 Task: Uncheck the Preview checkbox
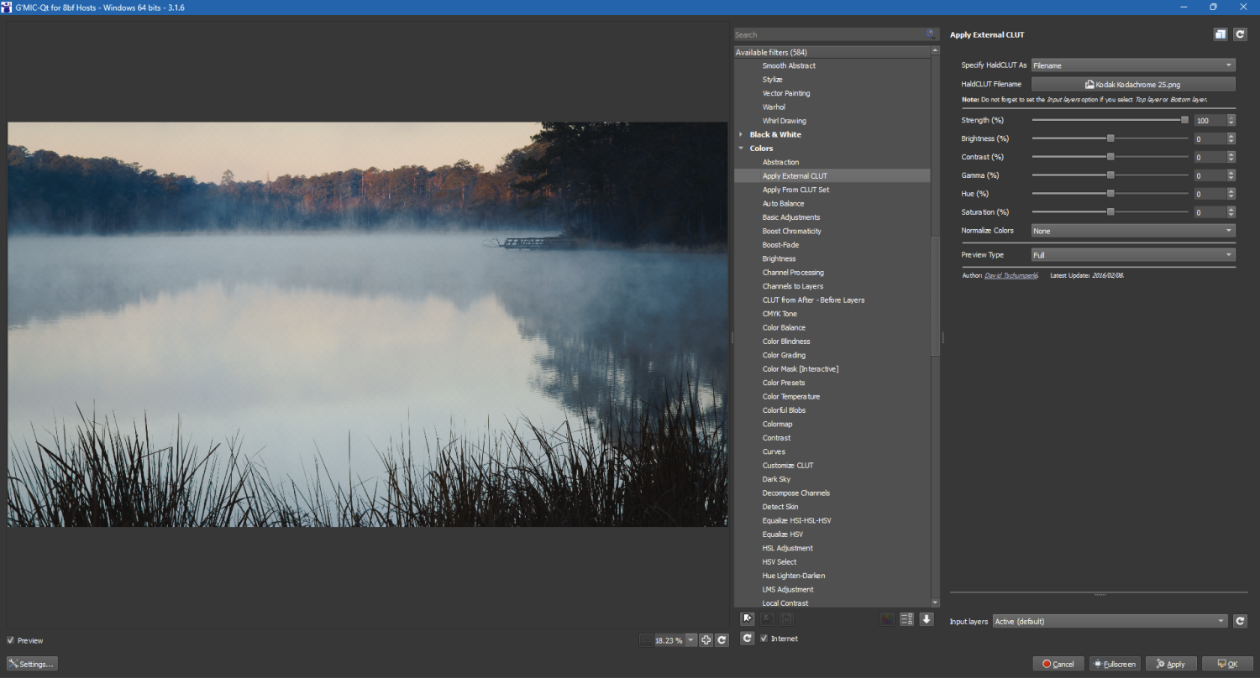(x=11, y=640)
